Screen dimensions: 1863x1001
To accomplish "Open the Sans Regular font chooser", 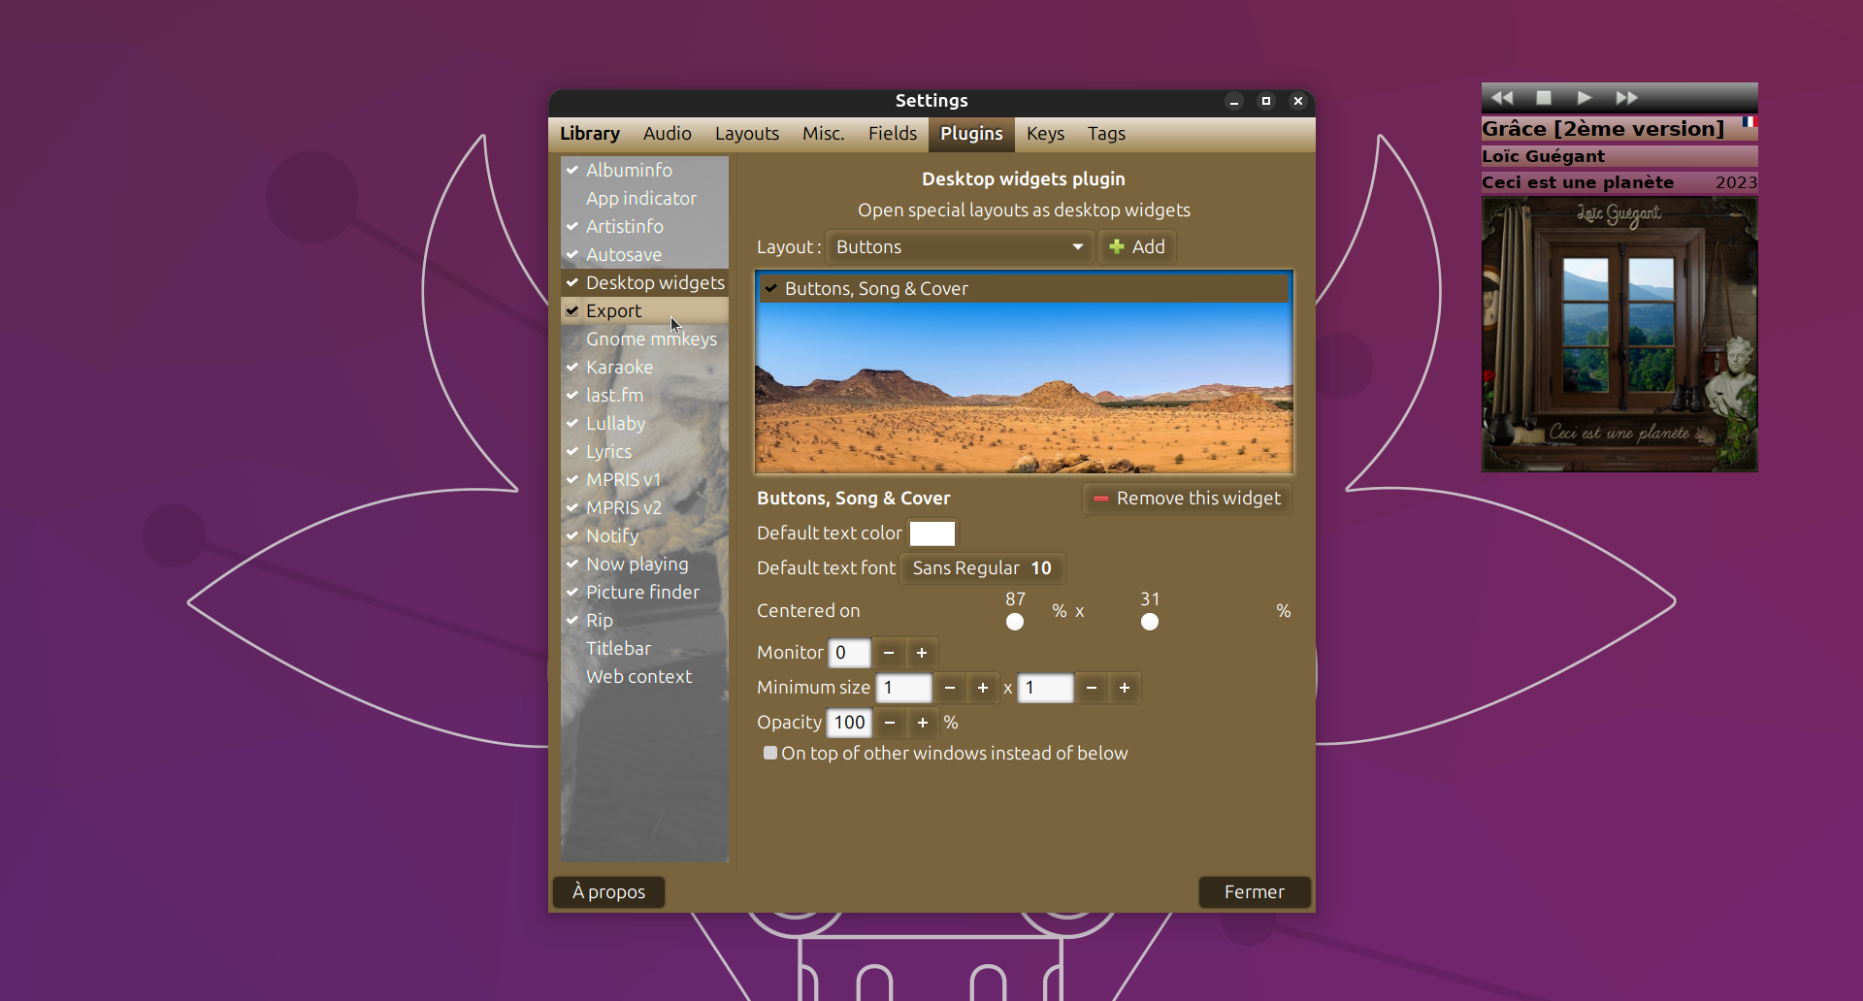I will pyautogui.click(x=982, y=568).
